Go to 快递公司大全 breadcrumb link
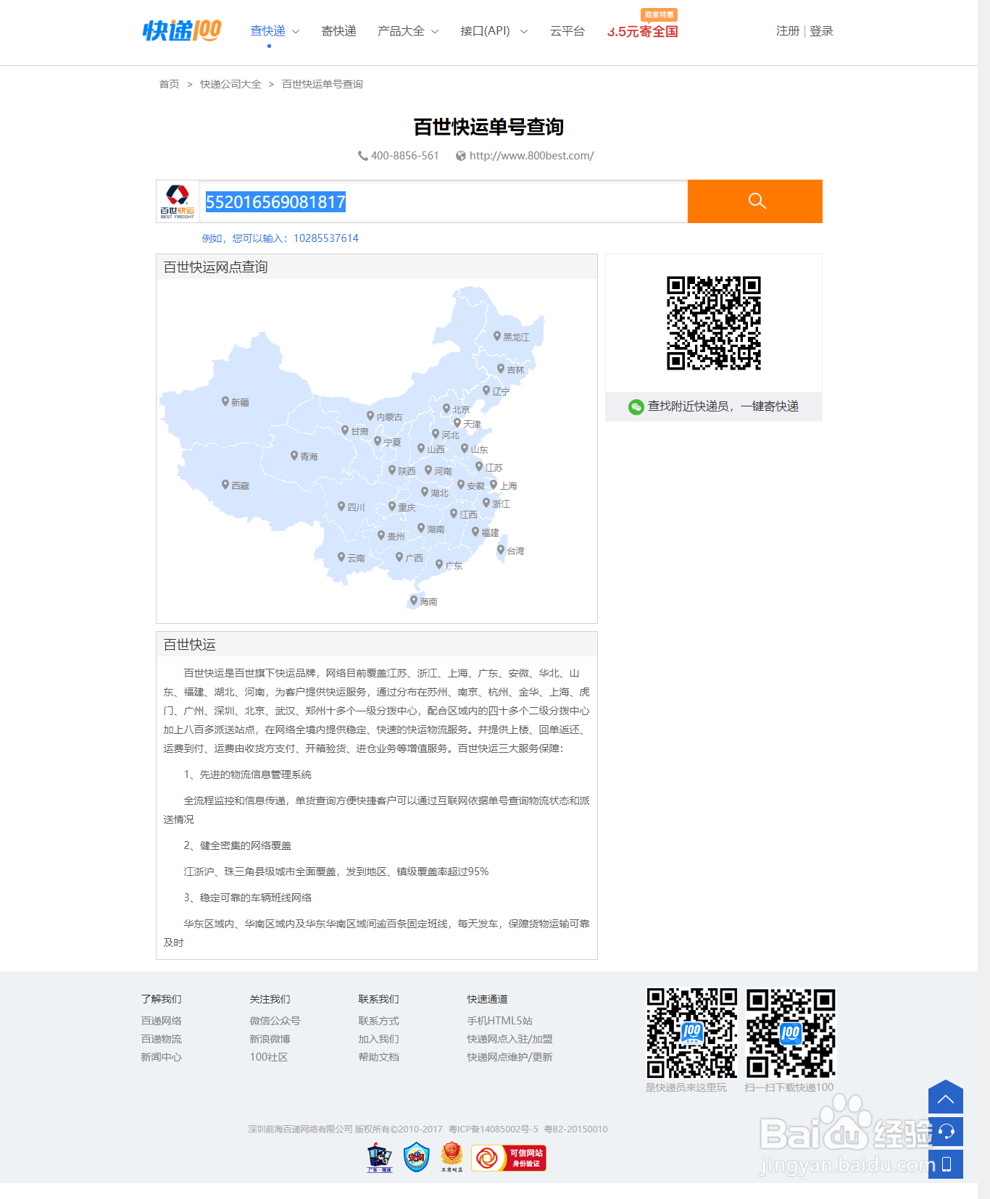The image size is (990, 1199). (x=230, y=84)
